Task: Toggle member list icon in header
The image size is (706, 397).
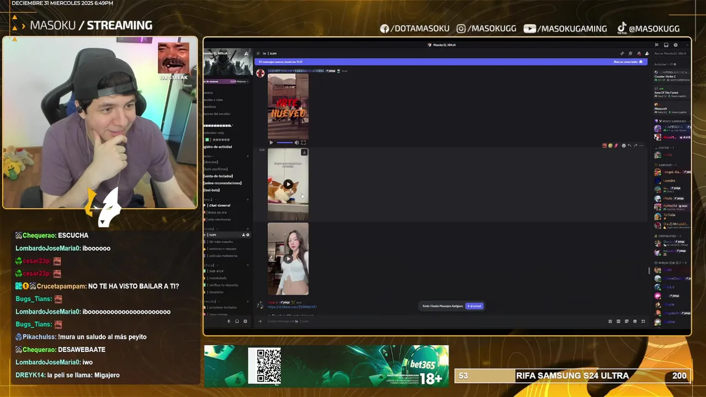Action: pos(647,53)
